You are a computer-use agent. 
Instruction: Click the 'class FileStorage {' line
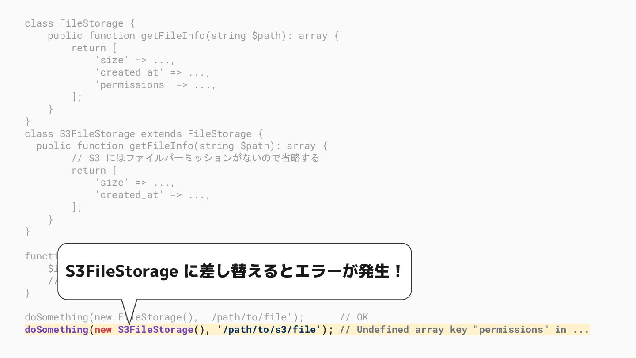point(80,23)
